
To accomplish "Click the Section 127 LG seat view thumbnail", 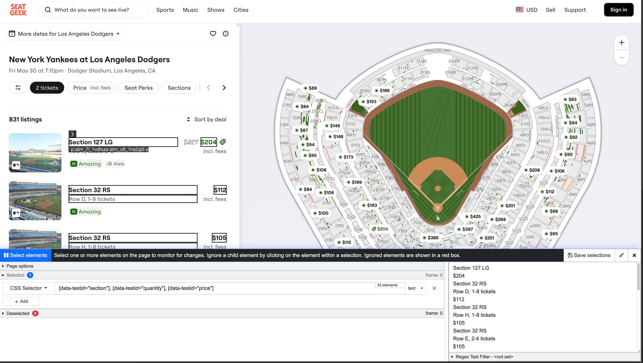I will (x=35, y=153).
